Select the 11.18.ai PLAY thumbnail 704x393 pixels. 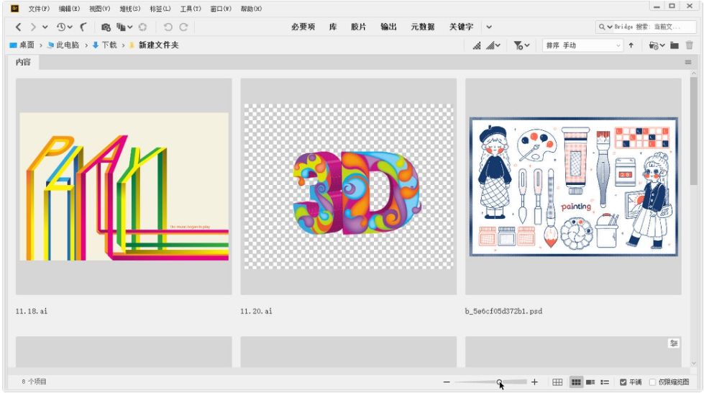click(x=124, y=186)
